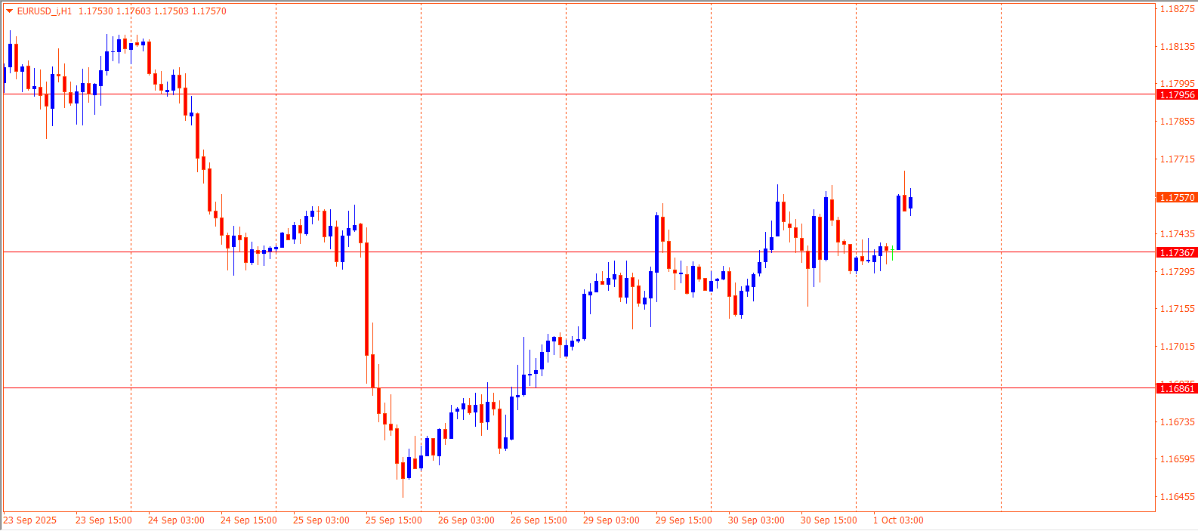Click the 1.16455 price scale label

(1177, 497)
